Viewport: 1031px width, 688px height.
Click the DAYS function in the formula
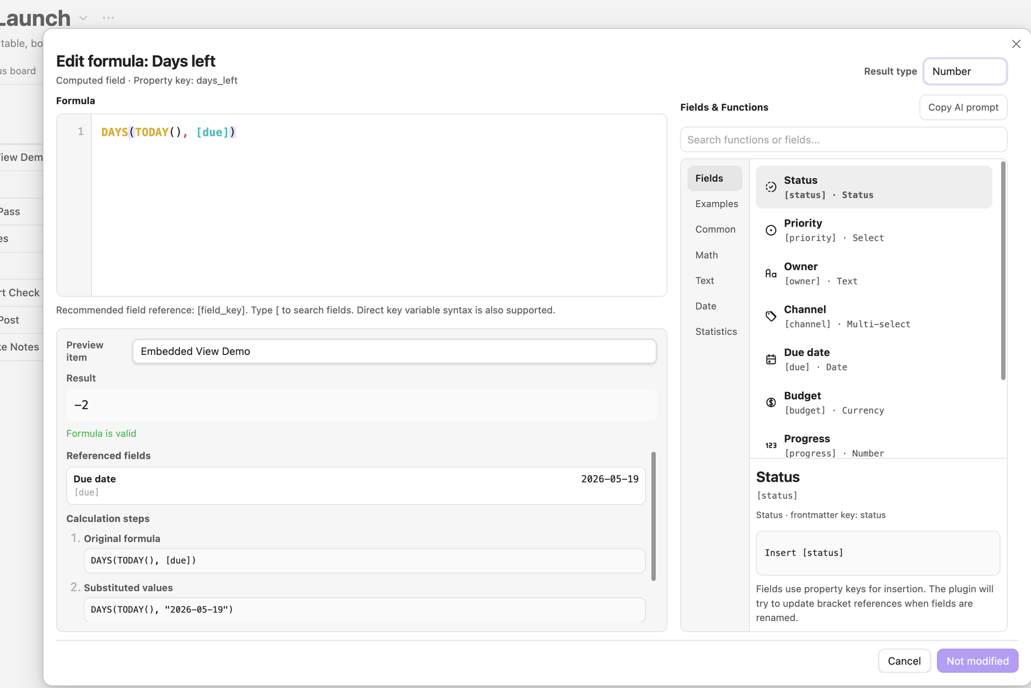(x=115, y=132)
